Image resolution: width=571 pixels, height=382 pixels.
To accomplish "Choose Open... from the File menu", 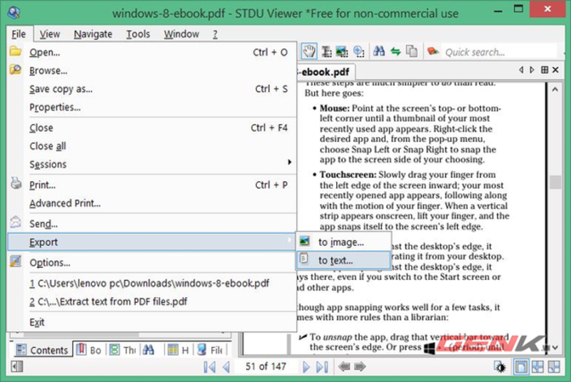I will [151, 52].
